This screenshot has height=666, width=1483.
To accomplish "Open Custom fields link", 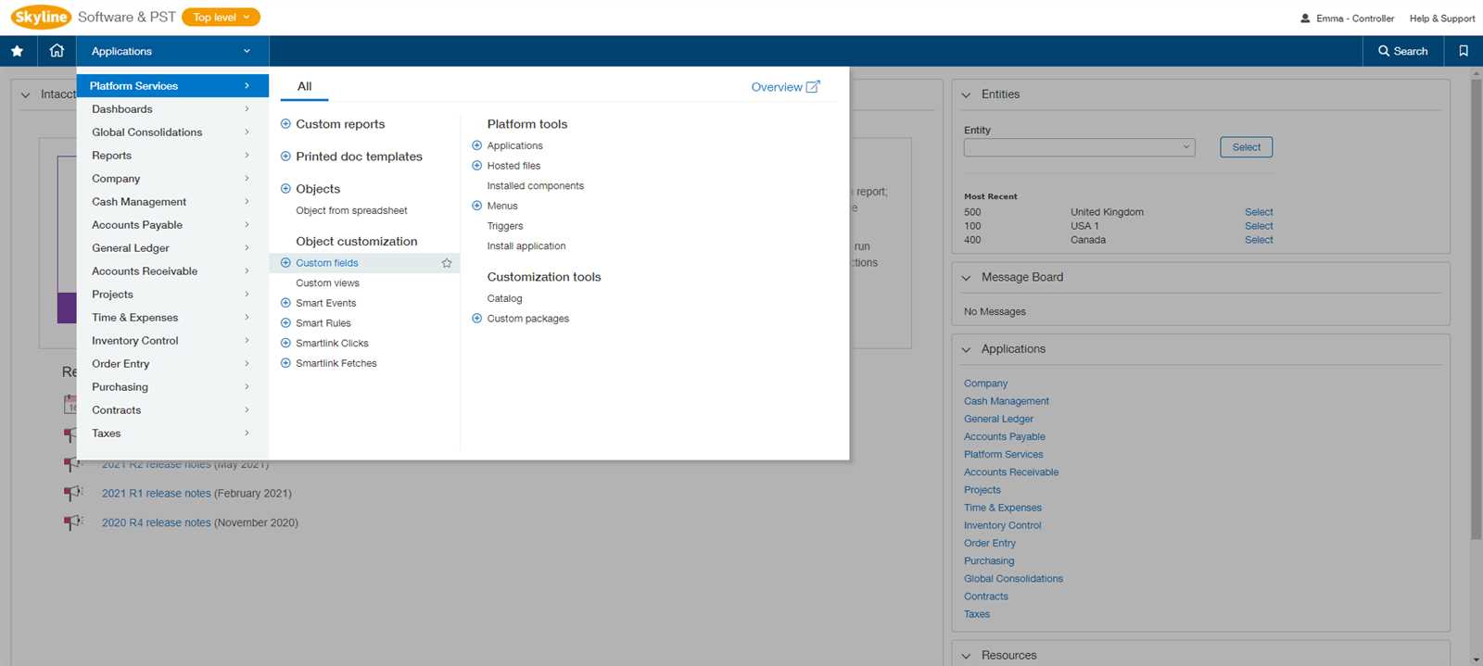I will click(x=326, y=263).
